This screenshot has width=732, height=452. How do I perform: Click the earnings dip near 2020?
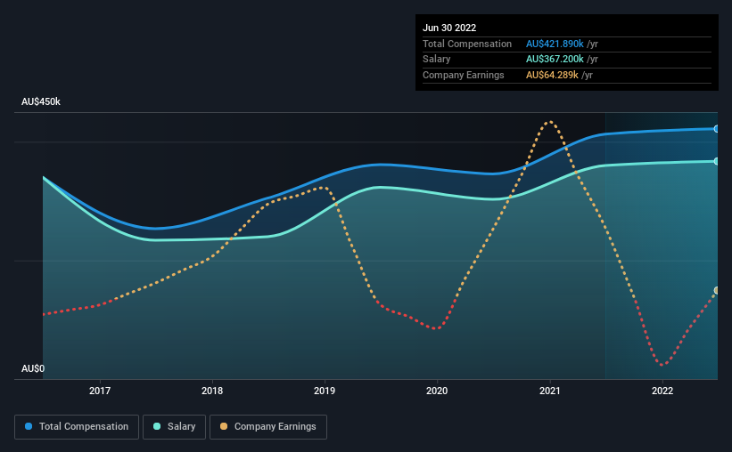(x=436, y=328)
